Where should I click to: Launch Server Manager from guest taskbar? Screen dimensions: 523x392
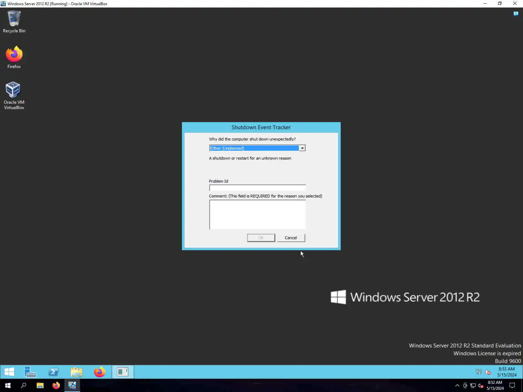(30, 372)
